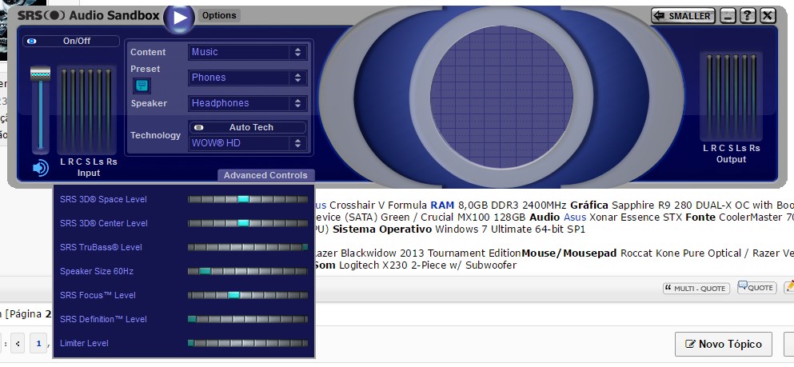Adjust the Limiter Level slider

click(x=248, y=343)
